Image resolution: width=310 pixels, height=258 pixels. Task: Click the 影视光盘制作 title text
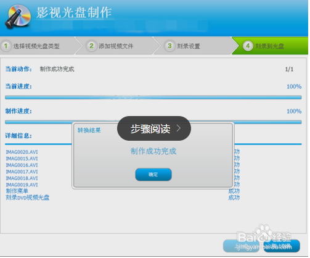pos(75,13)
